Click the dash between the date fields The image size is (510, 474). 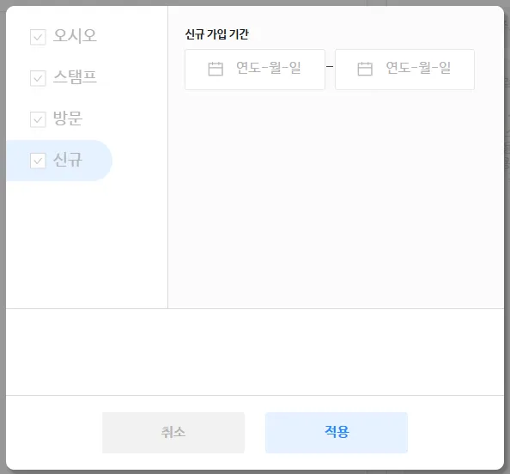click(330, 67)
